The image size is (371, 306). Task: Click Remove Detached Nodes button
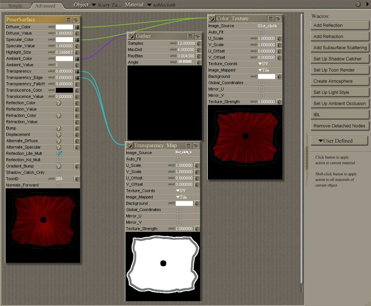340,126
